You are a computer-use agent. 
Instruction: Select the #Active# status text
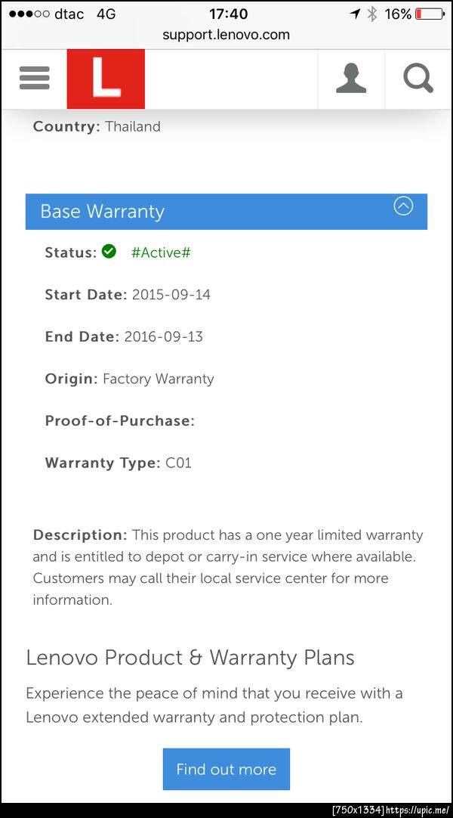click(161, 253)
